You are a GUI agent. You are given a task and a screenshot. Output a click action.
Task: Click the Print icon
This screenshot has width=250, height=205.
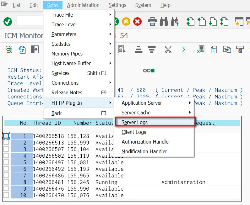pos(152,22)
